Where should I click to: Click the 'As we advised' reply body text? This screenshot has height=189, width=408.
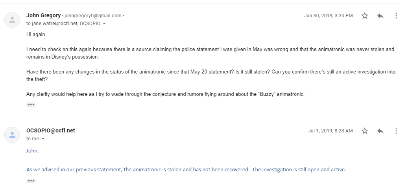186,170
